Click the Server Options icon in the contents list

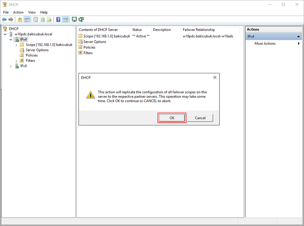[x=80, y=41]
